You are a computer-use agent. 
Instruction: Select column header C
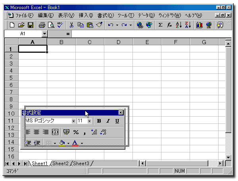tap(90, 42)
